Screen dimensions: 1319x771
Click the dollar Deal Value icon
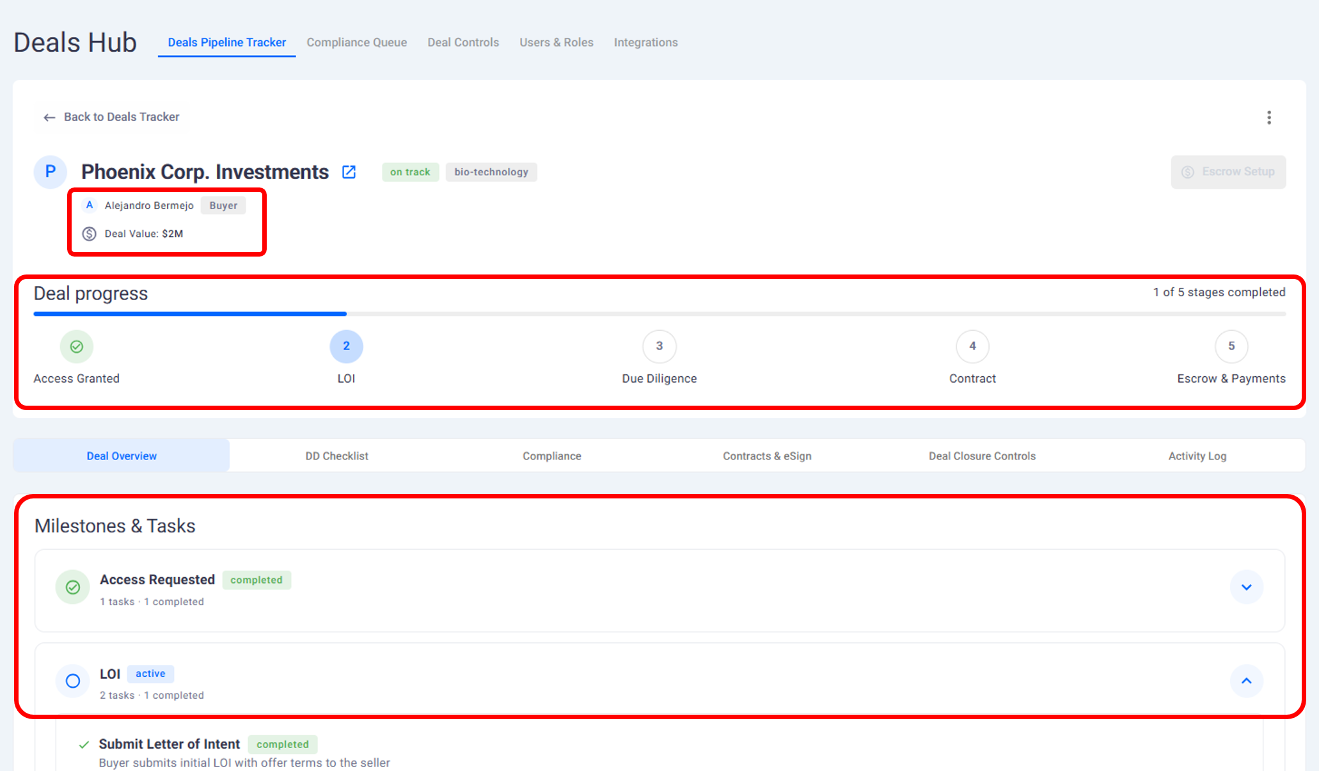pyautogui.click(x=90, y=234)
